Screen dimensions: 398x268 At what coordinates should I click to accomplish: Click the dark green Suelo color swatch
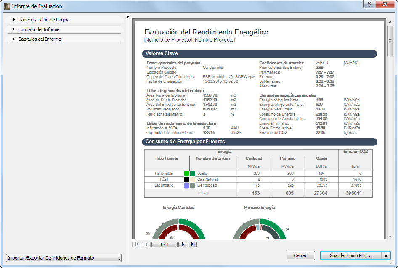192,173
